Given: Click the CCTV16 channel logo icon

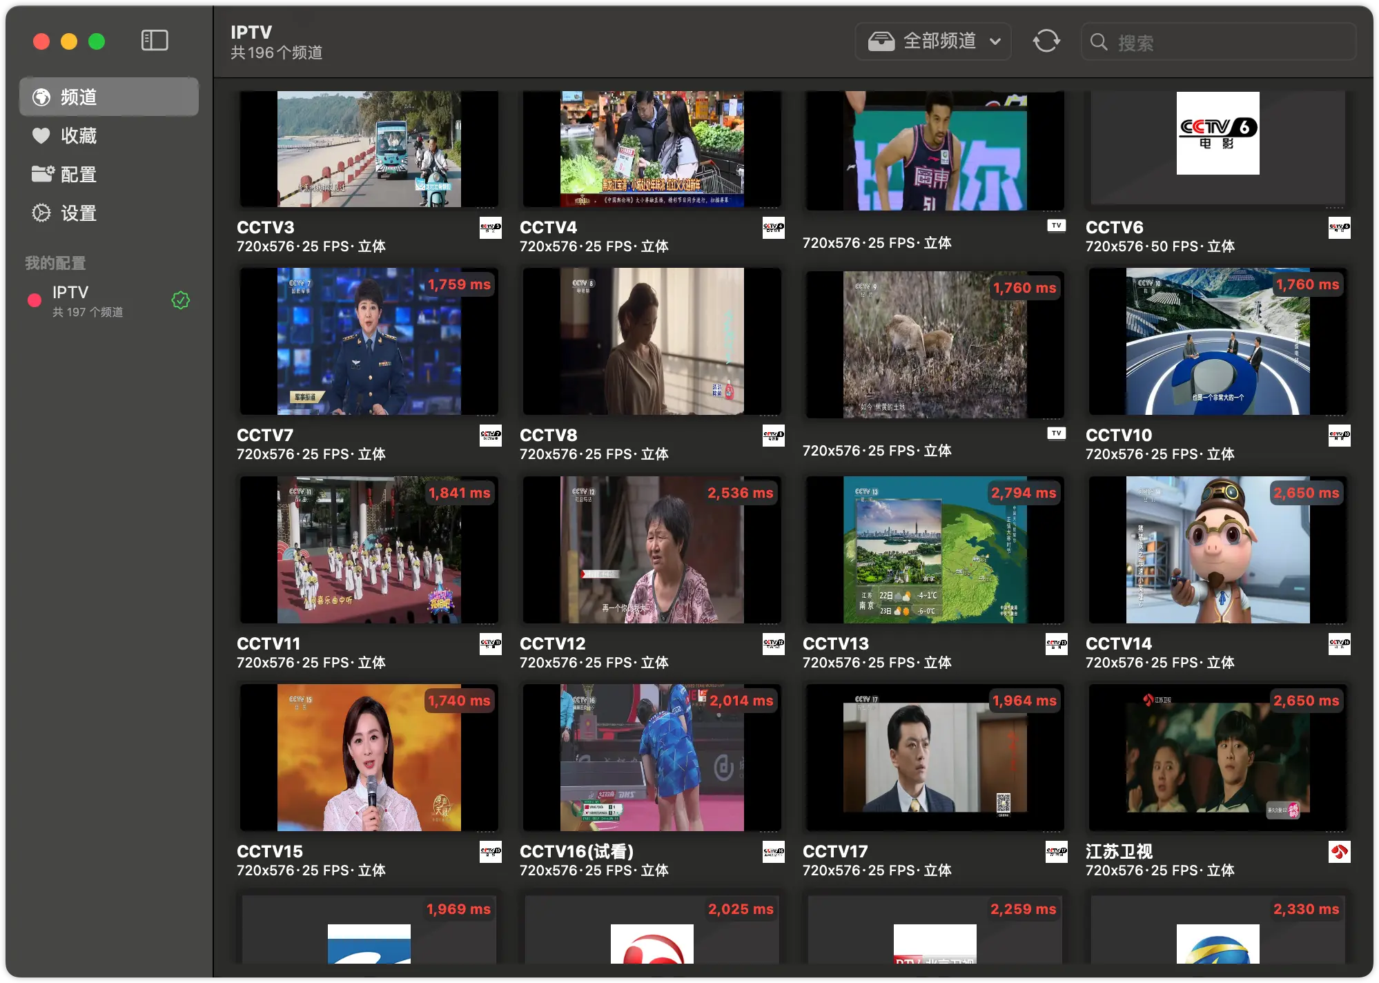Looking at the screenshot, I should tap(774, 852).
